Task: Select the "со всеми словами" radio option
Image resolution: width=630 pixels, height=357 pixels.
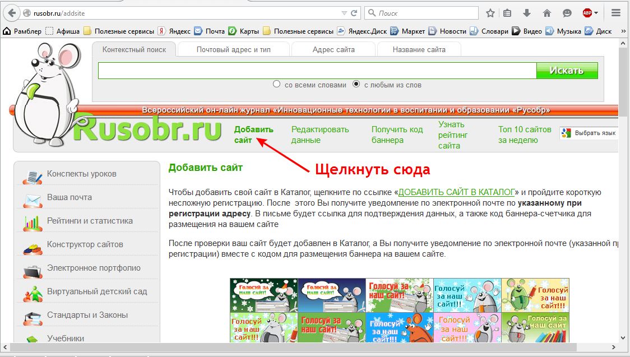Action: (x=276, y=85)
